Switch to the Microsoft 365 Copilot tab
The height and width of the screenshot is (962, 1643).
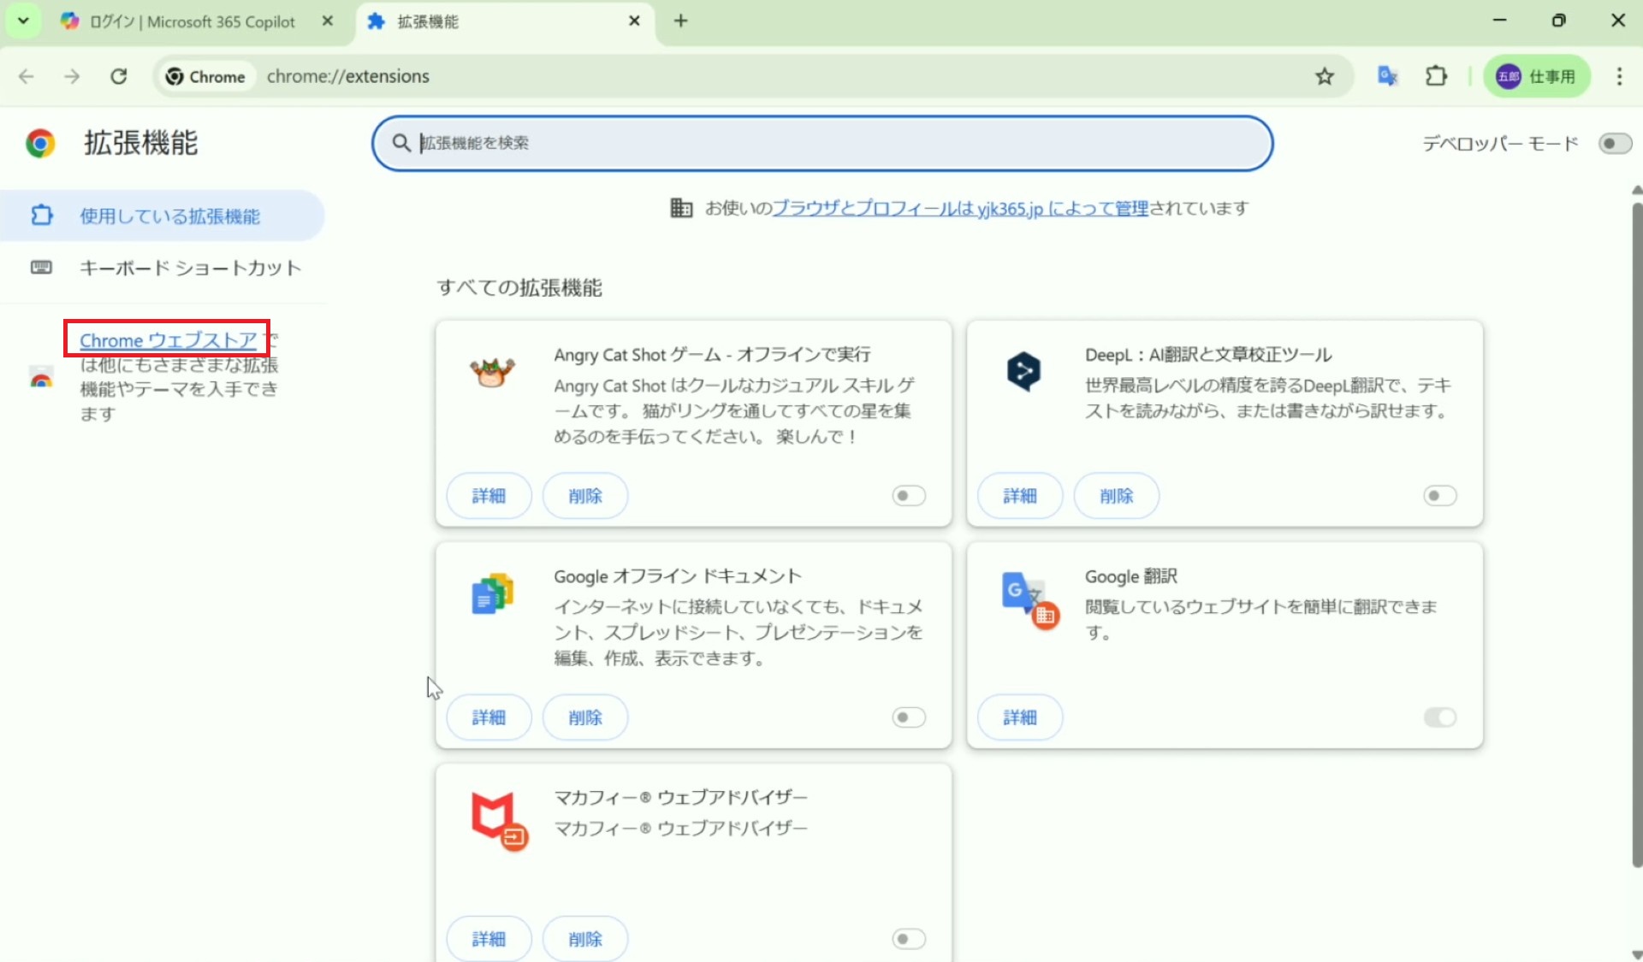pos(193,21)
